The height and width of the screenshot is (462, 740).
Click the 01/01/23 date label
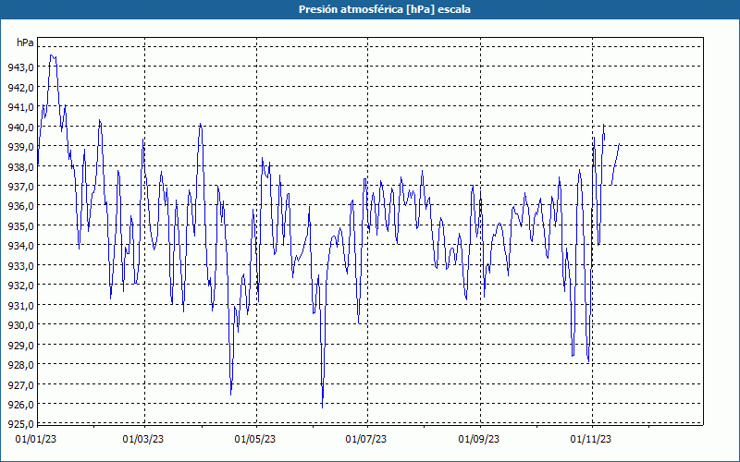(x=36, y=440)
